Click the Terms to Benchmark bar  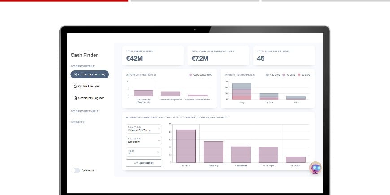click(x=143, y=93)
